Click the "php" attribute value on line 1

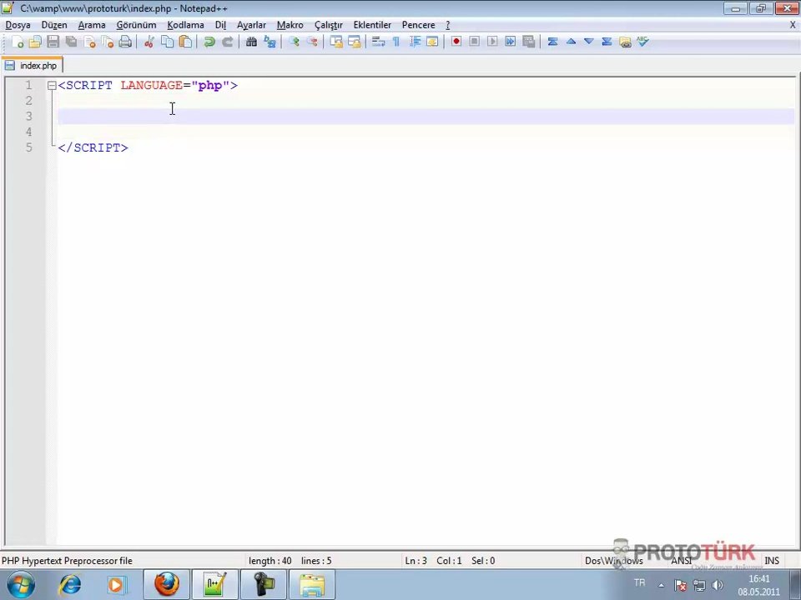coord(210,85)
